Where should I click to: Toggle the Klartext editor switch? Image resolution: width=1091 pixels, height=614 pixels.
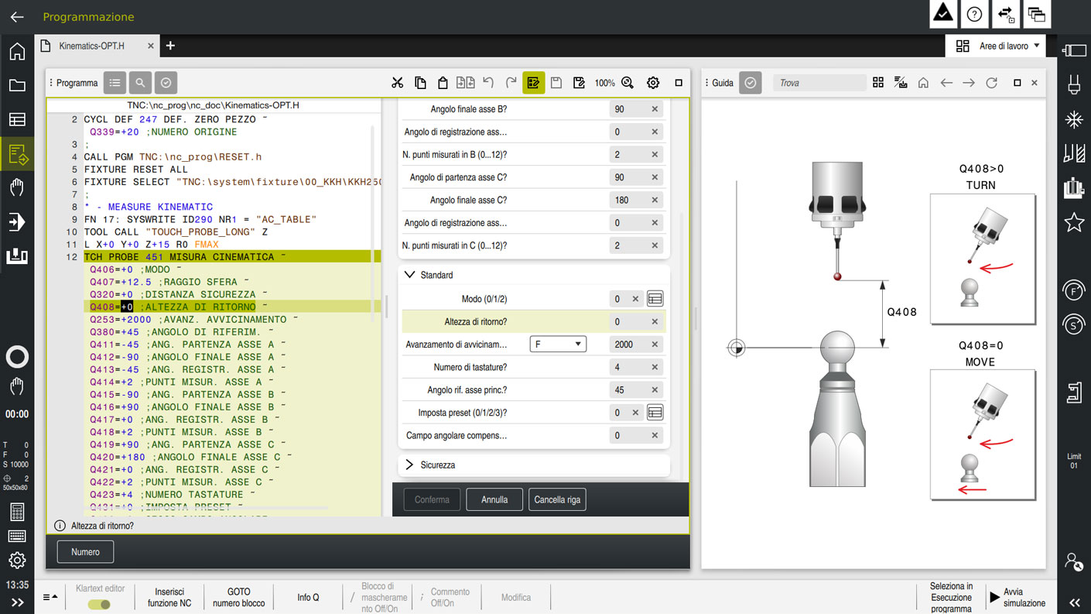99,604
